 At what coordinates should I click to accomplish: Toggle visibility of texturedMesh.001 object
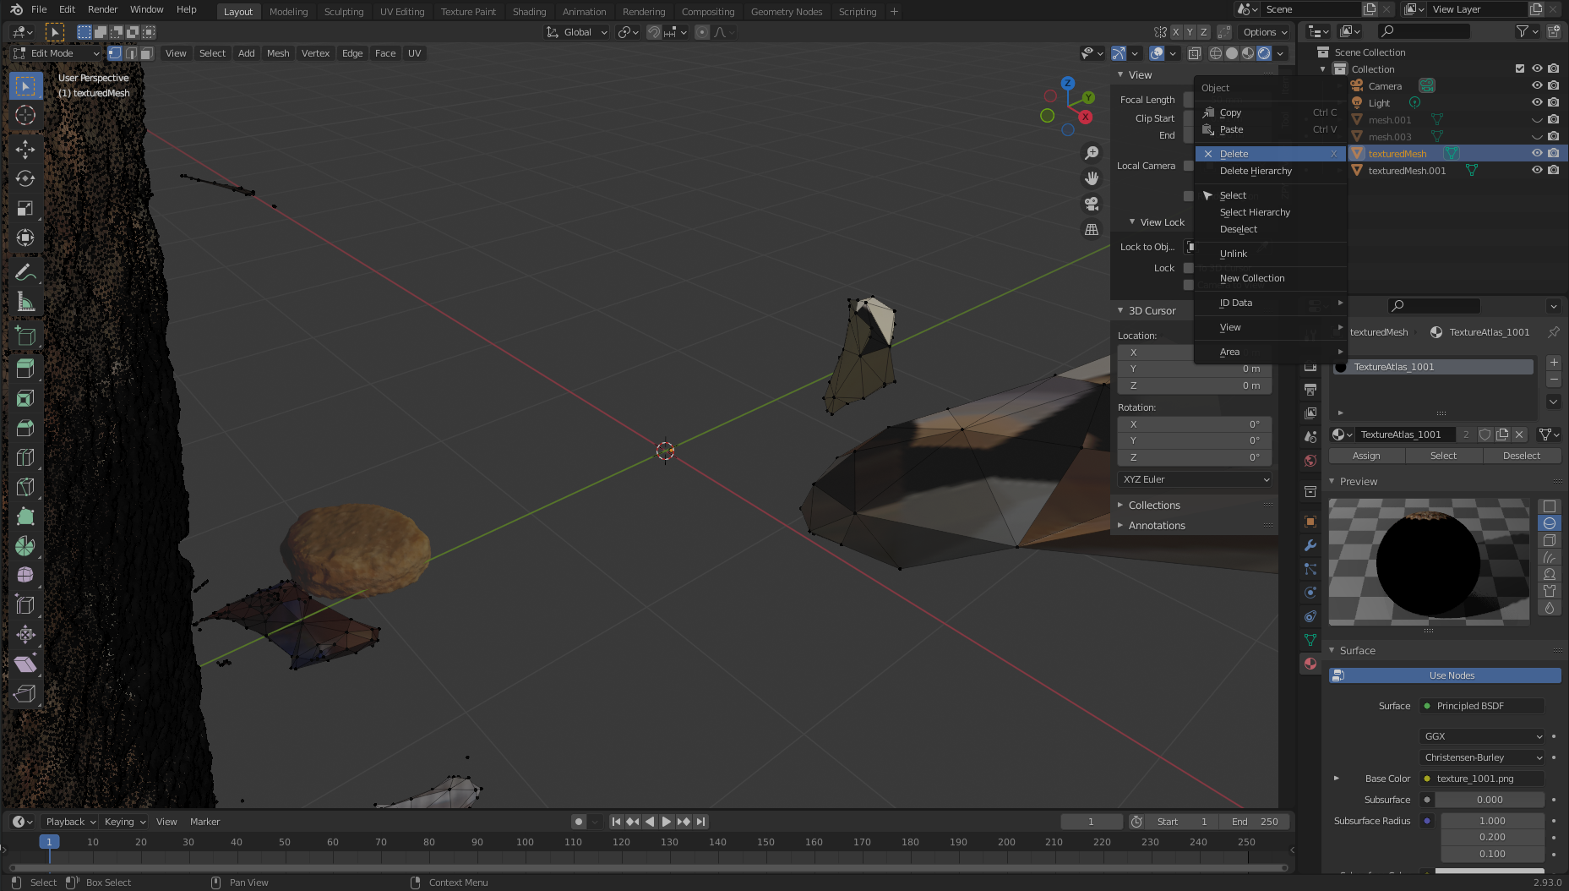(1537, 170)
